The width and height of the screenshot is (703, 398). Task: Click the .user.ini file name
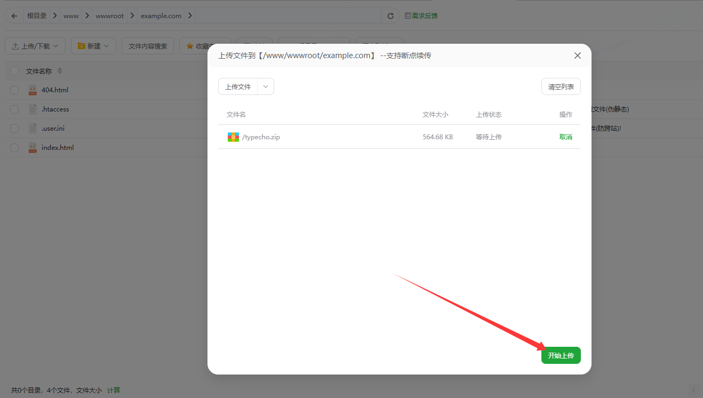[53, 129]
